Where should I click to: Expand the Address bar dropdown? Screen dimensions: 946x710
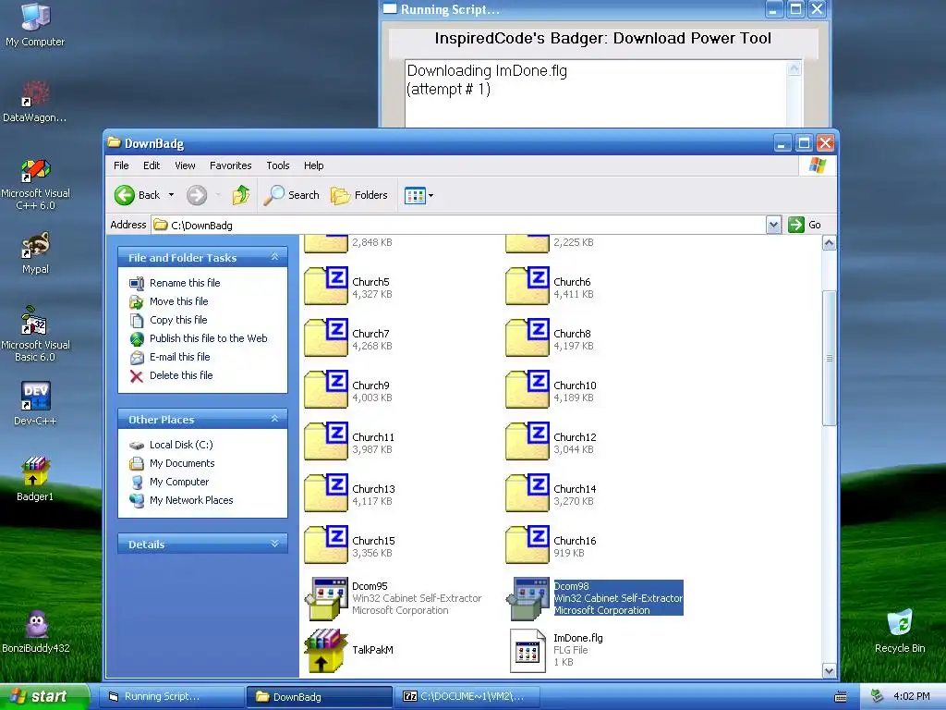pyautogui.click(x=773, y=225)
